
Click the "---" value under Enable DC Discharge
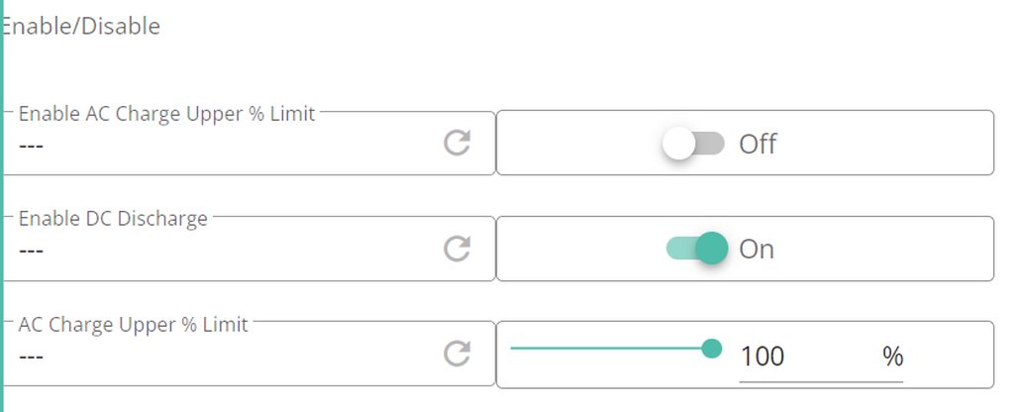click(x=32, y=251)
